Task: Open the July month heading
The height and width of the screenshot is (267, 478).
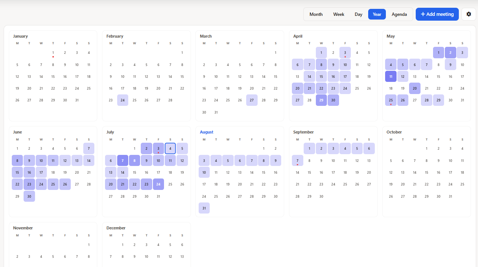Action: tap(110, 132)
